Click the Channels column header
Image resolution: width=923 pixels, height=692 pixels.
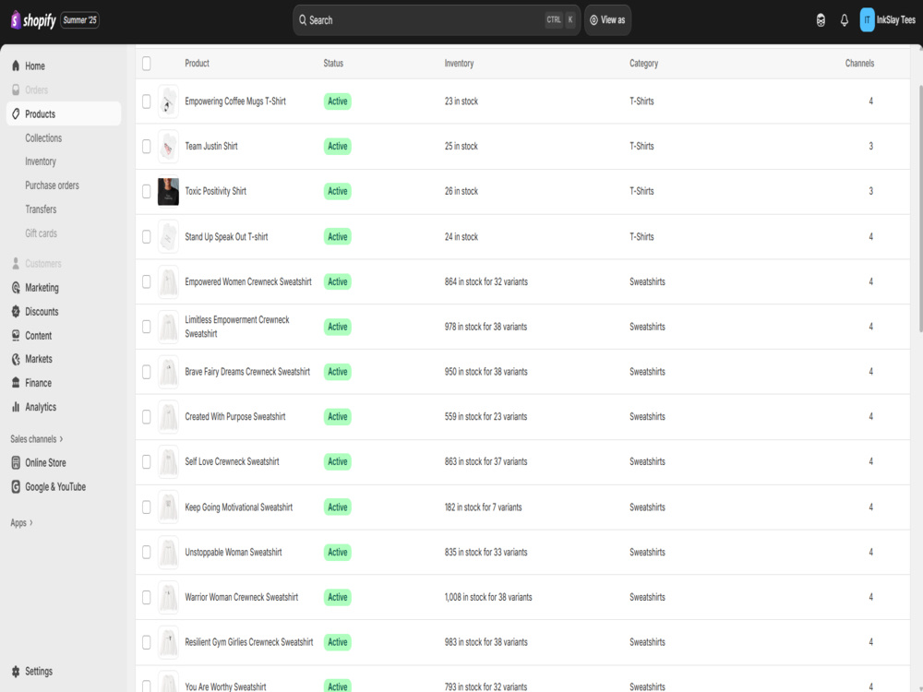pos(859,64)
